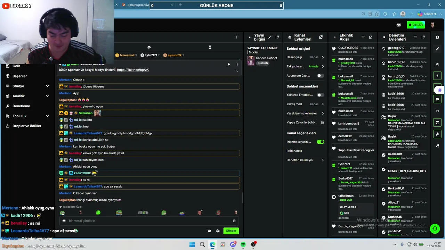Open the chat identity bubble icon beside gear
Screen dimensions: 445x250
click(x=209, y=231)
